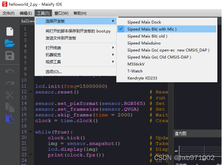The image size is (222, 165).
Task: Click sensor.set_pixformat(sensor.RGB565) line
Action: (90, 104)
